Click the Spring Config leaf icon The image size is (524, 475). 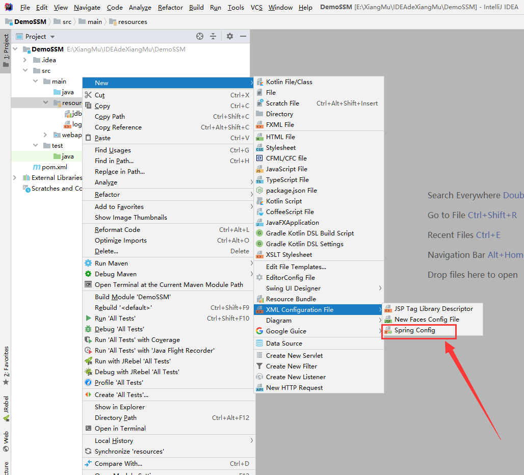pos(388,330)
